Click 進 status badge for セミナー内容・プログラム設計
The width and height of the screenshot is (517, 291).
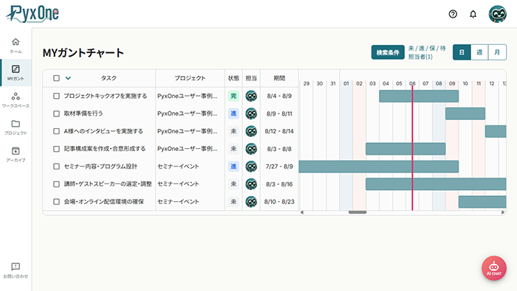click(233, 166)
